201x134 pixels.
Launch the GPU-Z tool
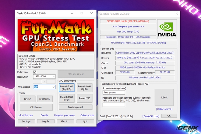[27, 99]
